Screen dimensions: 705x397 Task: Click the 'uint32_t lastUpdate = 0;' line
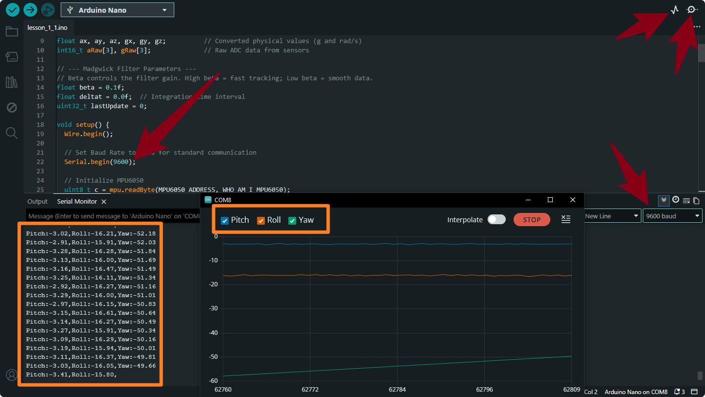102,106
